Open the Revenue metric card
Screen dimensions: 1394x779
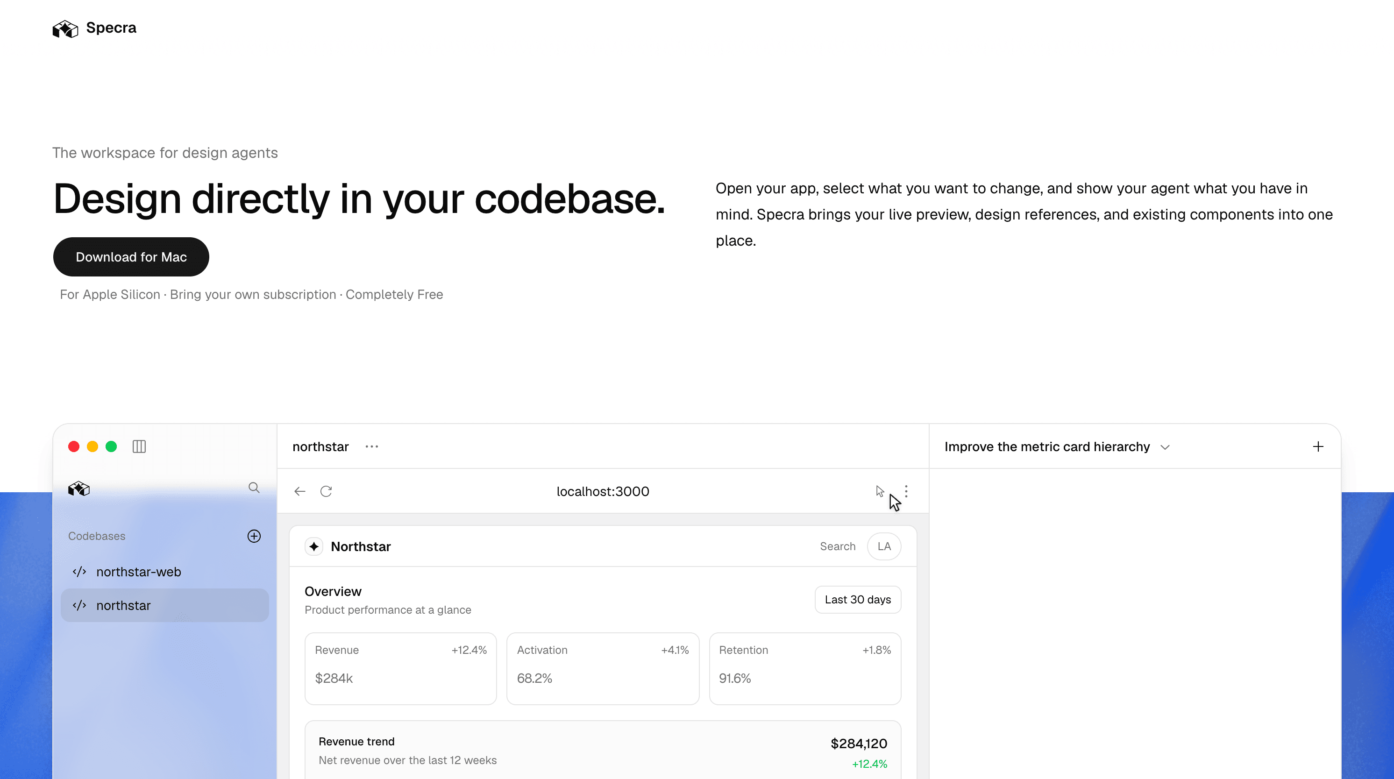click(x=400, y=669)
